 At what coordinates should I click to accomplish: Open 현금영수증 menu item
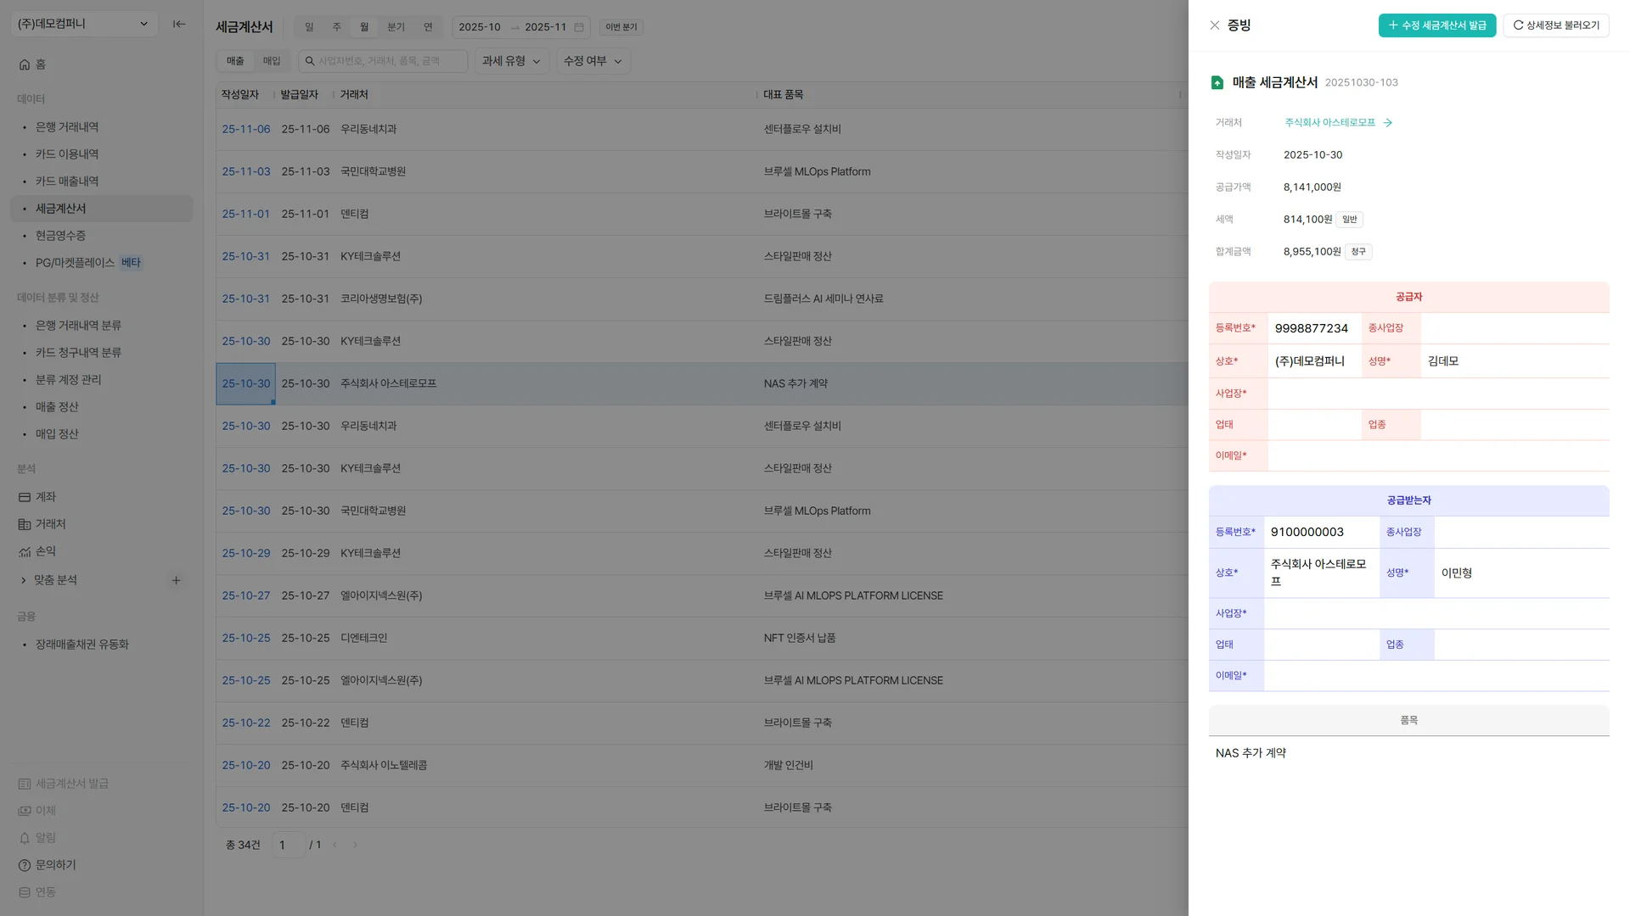[60, 236]
